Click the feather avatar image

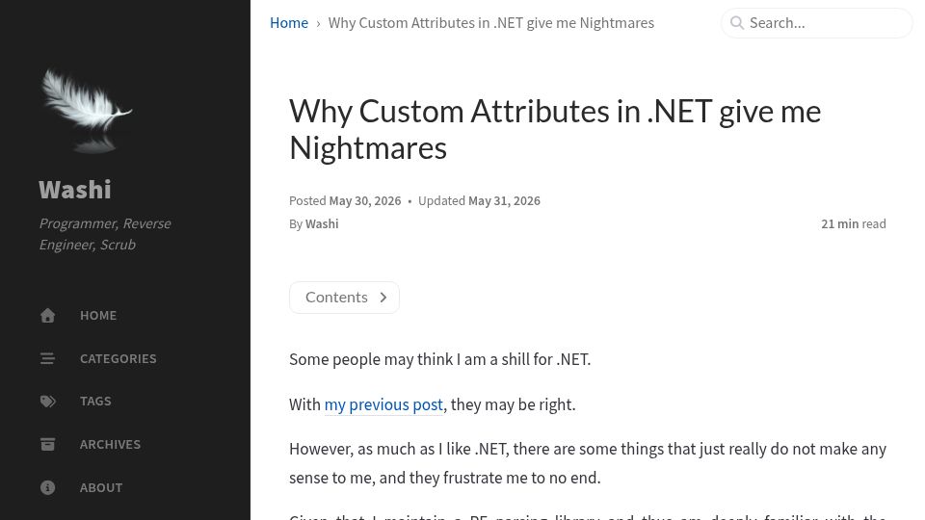click(87, 110)
